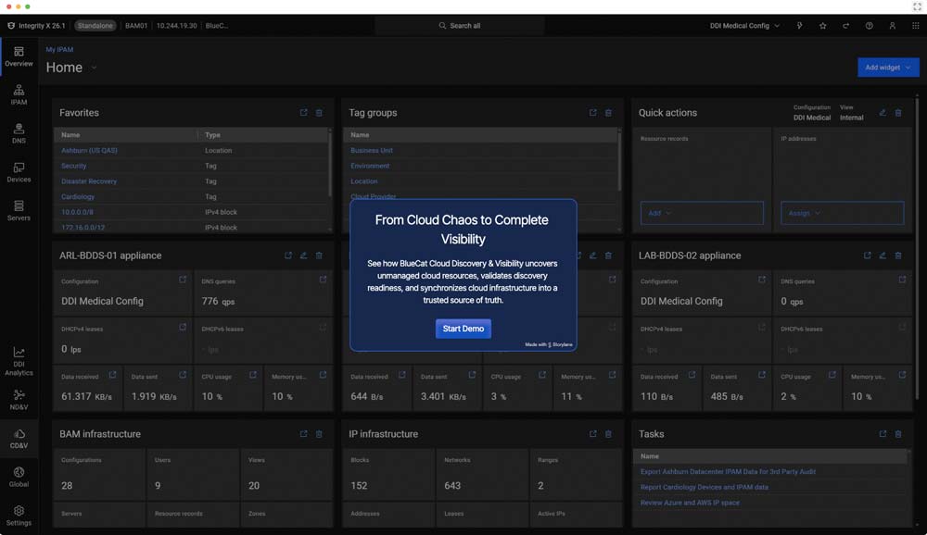Click the My IPAM breadcrumb link
Viewport: 927px width, 535px height.
(x=59, y=50)
